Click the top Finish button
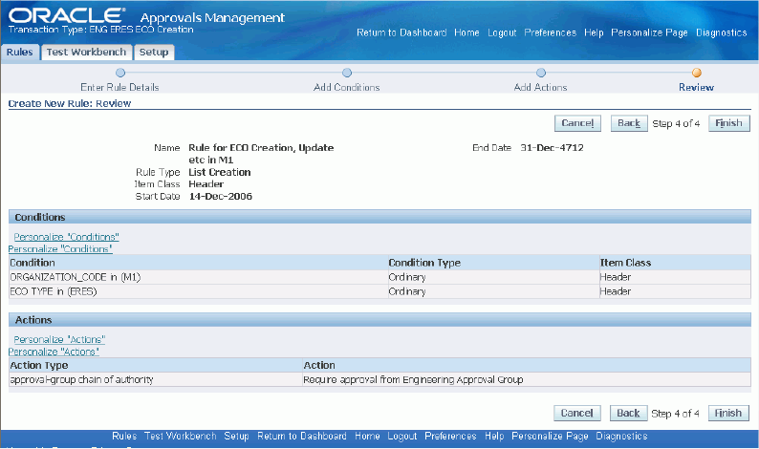759x449 pixels. (729, 123)
